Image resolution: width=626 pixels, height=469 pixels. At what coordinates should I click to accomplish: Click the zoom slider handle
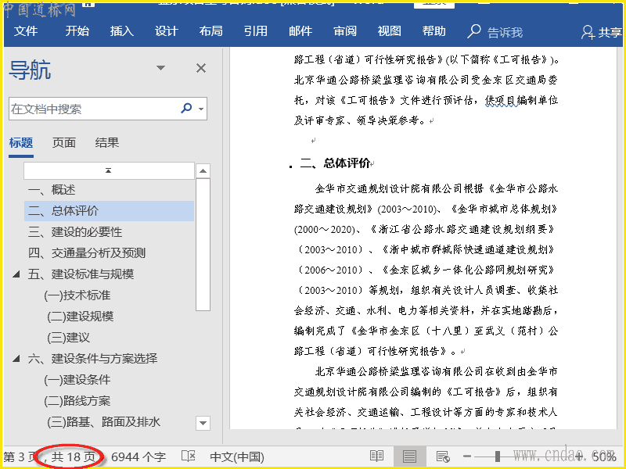pyautogui.click(x=498, y=456)
